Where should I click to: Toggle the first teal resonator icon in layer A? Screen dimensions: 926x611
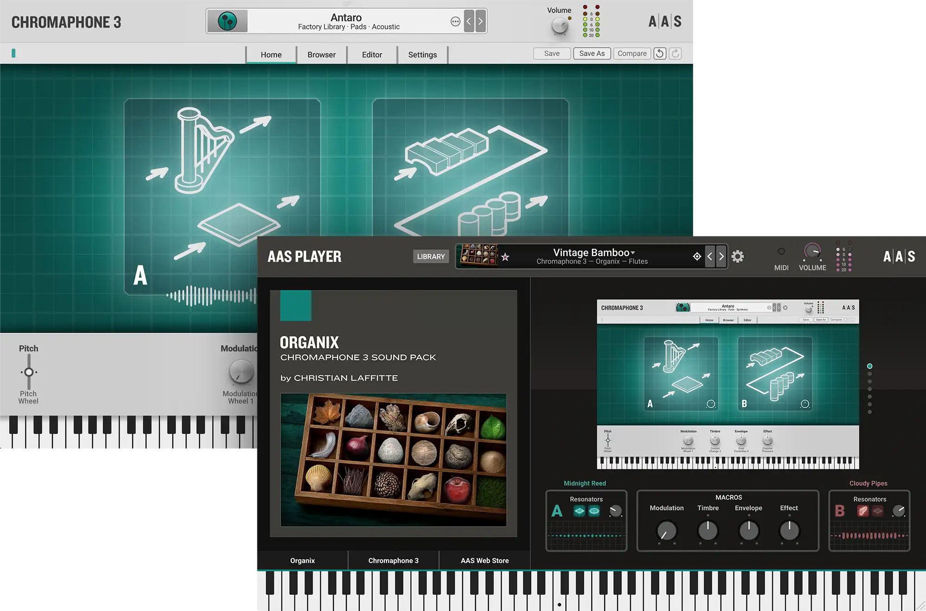coord(579,511)
